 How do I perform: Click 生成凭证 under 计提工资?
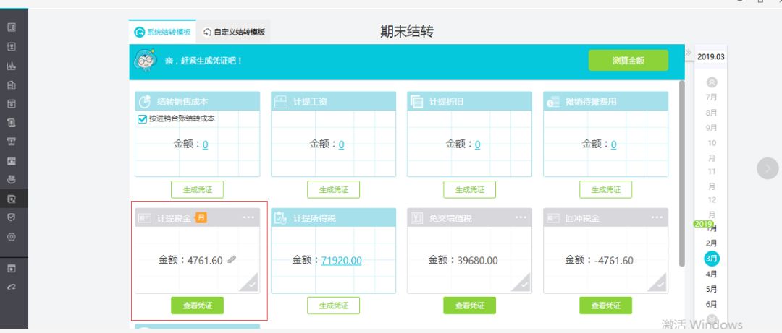(x=334, y=190)
